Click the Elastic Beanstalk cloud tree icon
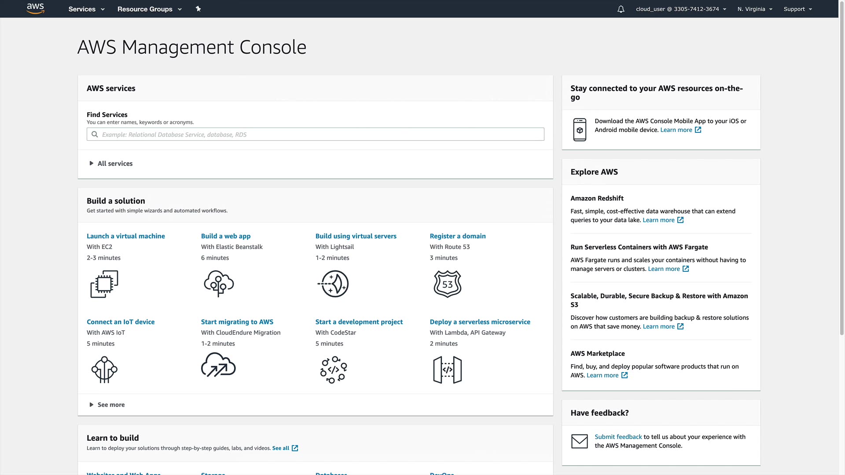The image size is (845, 475). tap(219, 284)
